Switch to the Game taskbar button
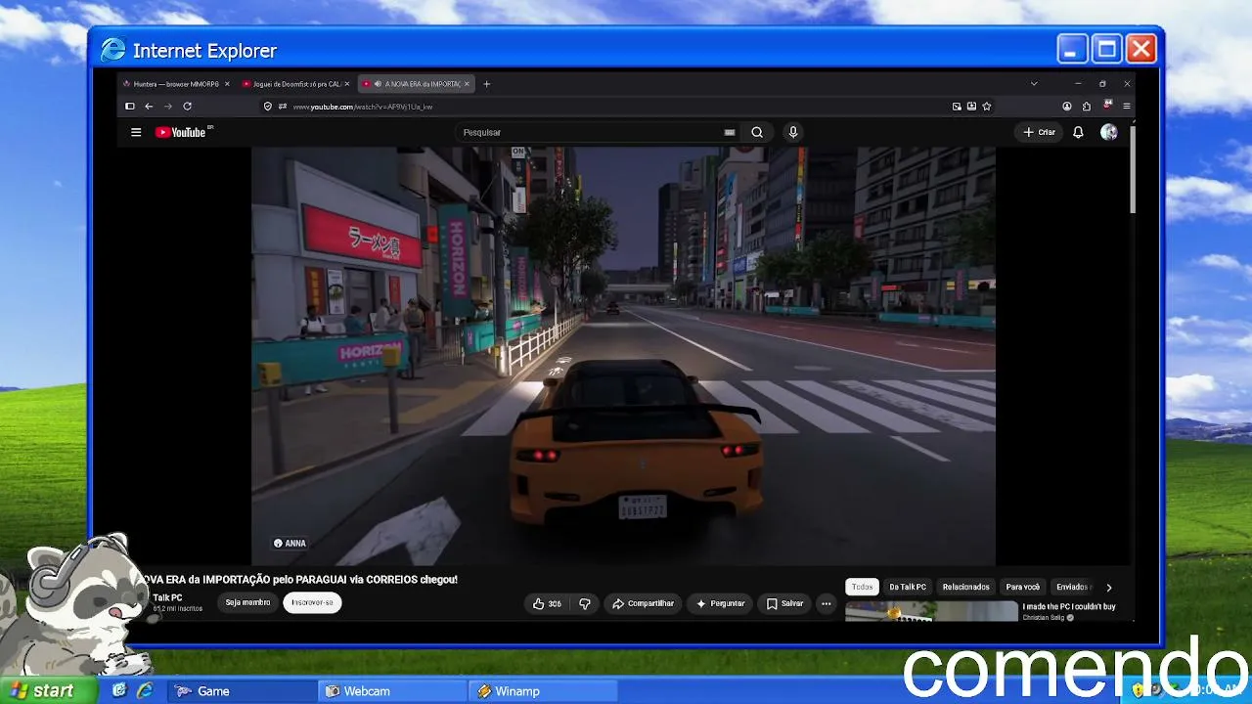The image size is (1252, 704). pos(242,691)
